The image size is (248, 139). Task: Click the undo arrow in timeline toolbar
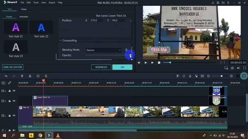6,76
